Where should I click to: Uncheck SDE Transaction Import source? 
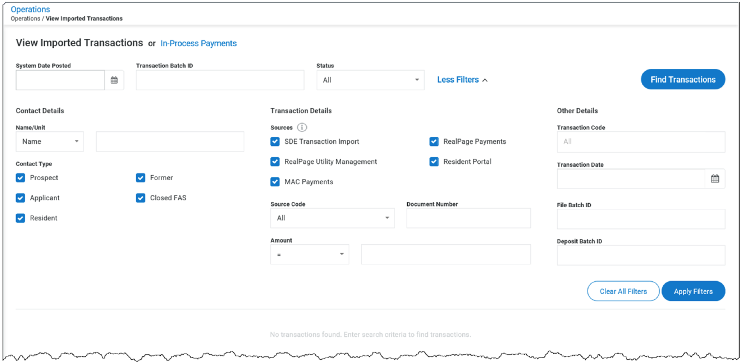pos(275,142)
